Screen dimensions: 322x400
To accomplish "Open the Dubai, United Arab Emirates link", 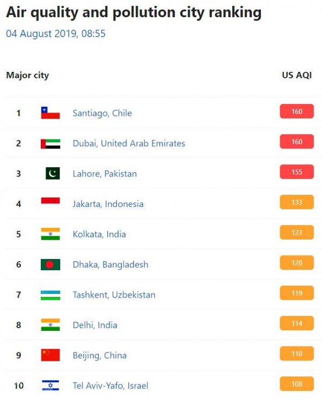I will (129, 143).
